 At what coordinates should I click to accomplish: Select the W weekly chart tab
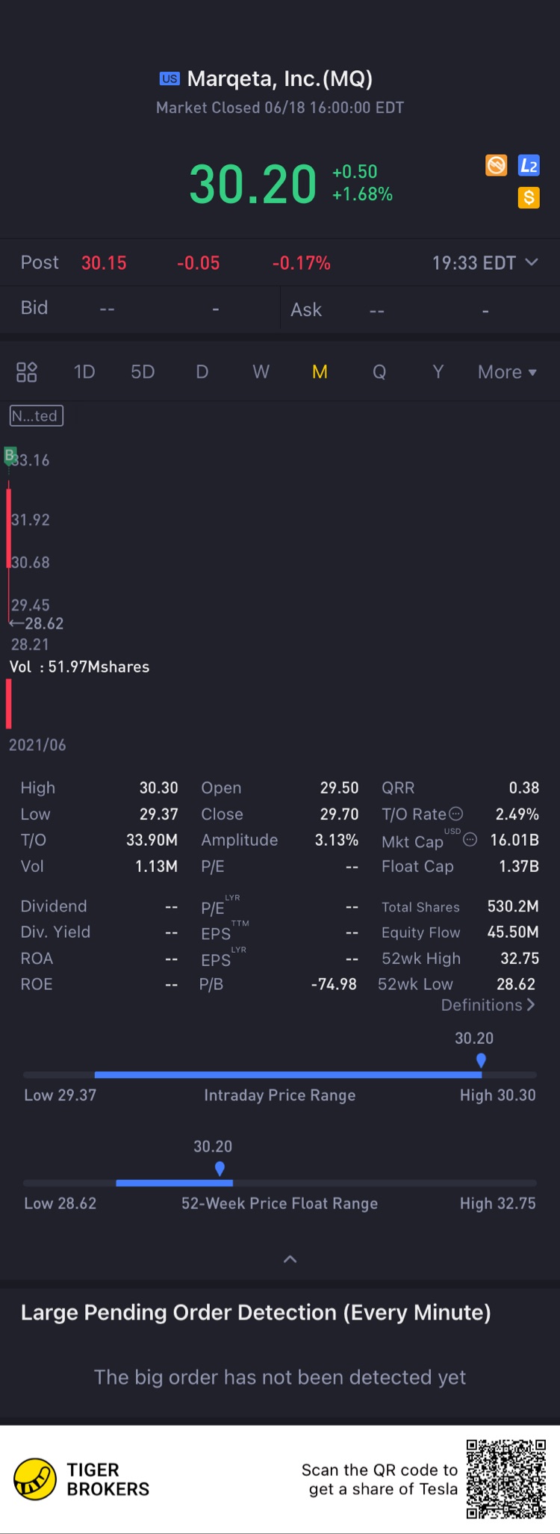[261, 372]
